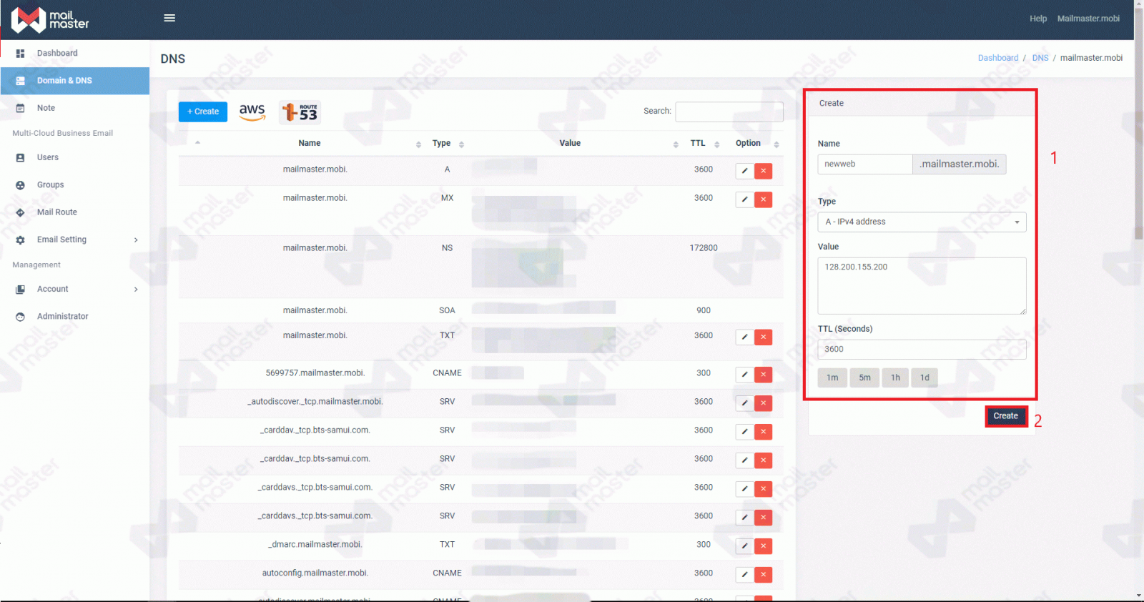1144x602 pixels.
Task: Click the blue + Create button
Action: pos(203,112)
